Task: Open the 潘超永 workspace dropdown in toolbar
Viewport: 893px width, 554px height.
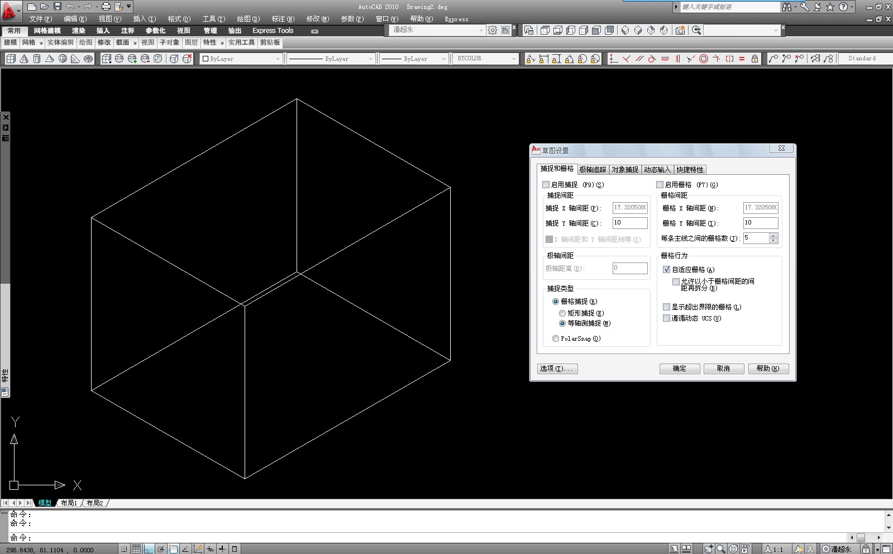Action: tap(437, 30)
